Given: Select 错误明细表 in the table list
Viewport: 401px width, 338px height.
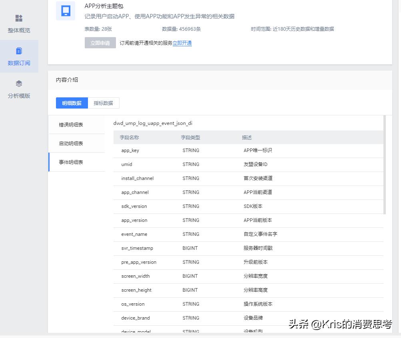Looking at the screenshot, I should pyautogui.click(x=71, y=125).
